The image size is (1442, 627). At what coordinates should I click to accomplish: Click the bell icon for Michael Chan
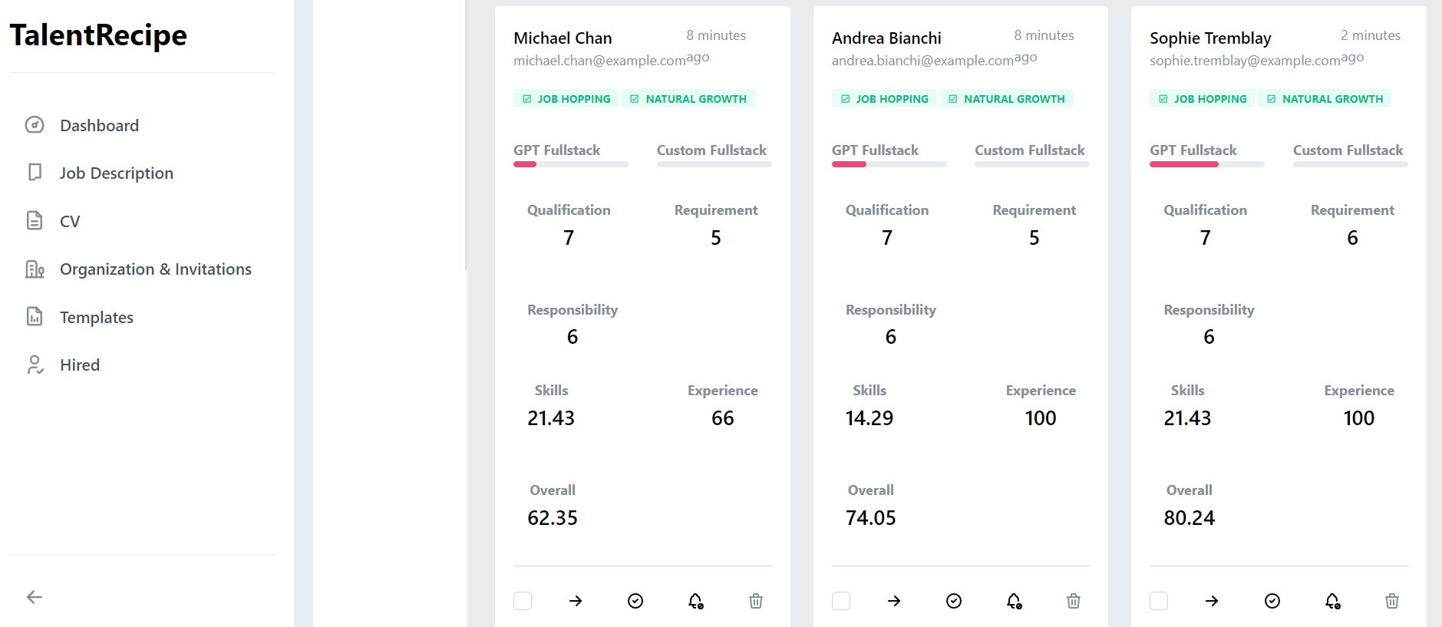click(x=696, y=601)
